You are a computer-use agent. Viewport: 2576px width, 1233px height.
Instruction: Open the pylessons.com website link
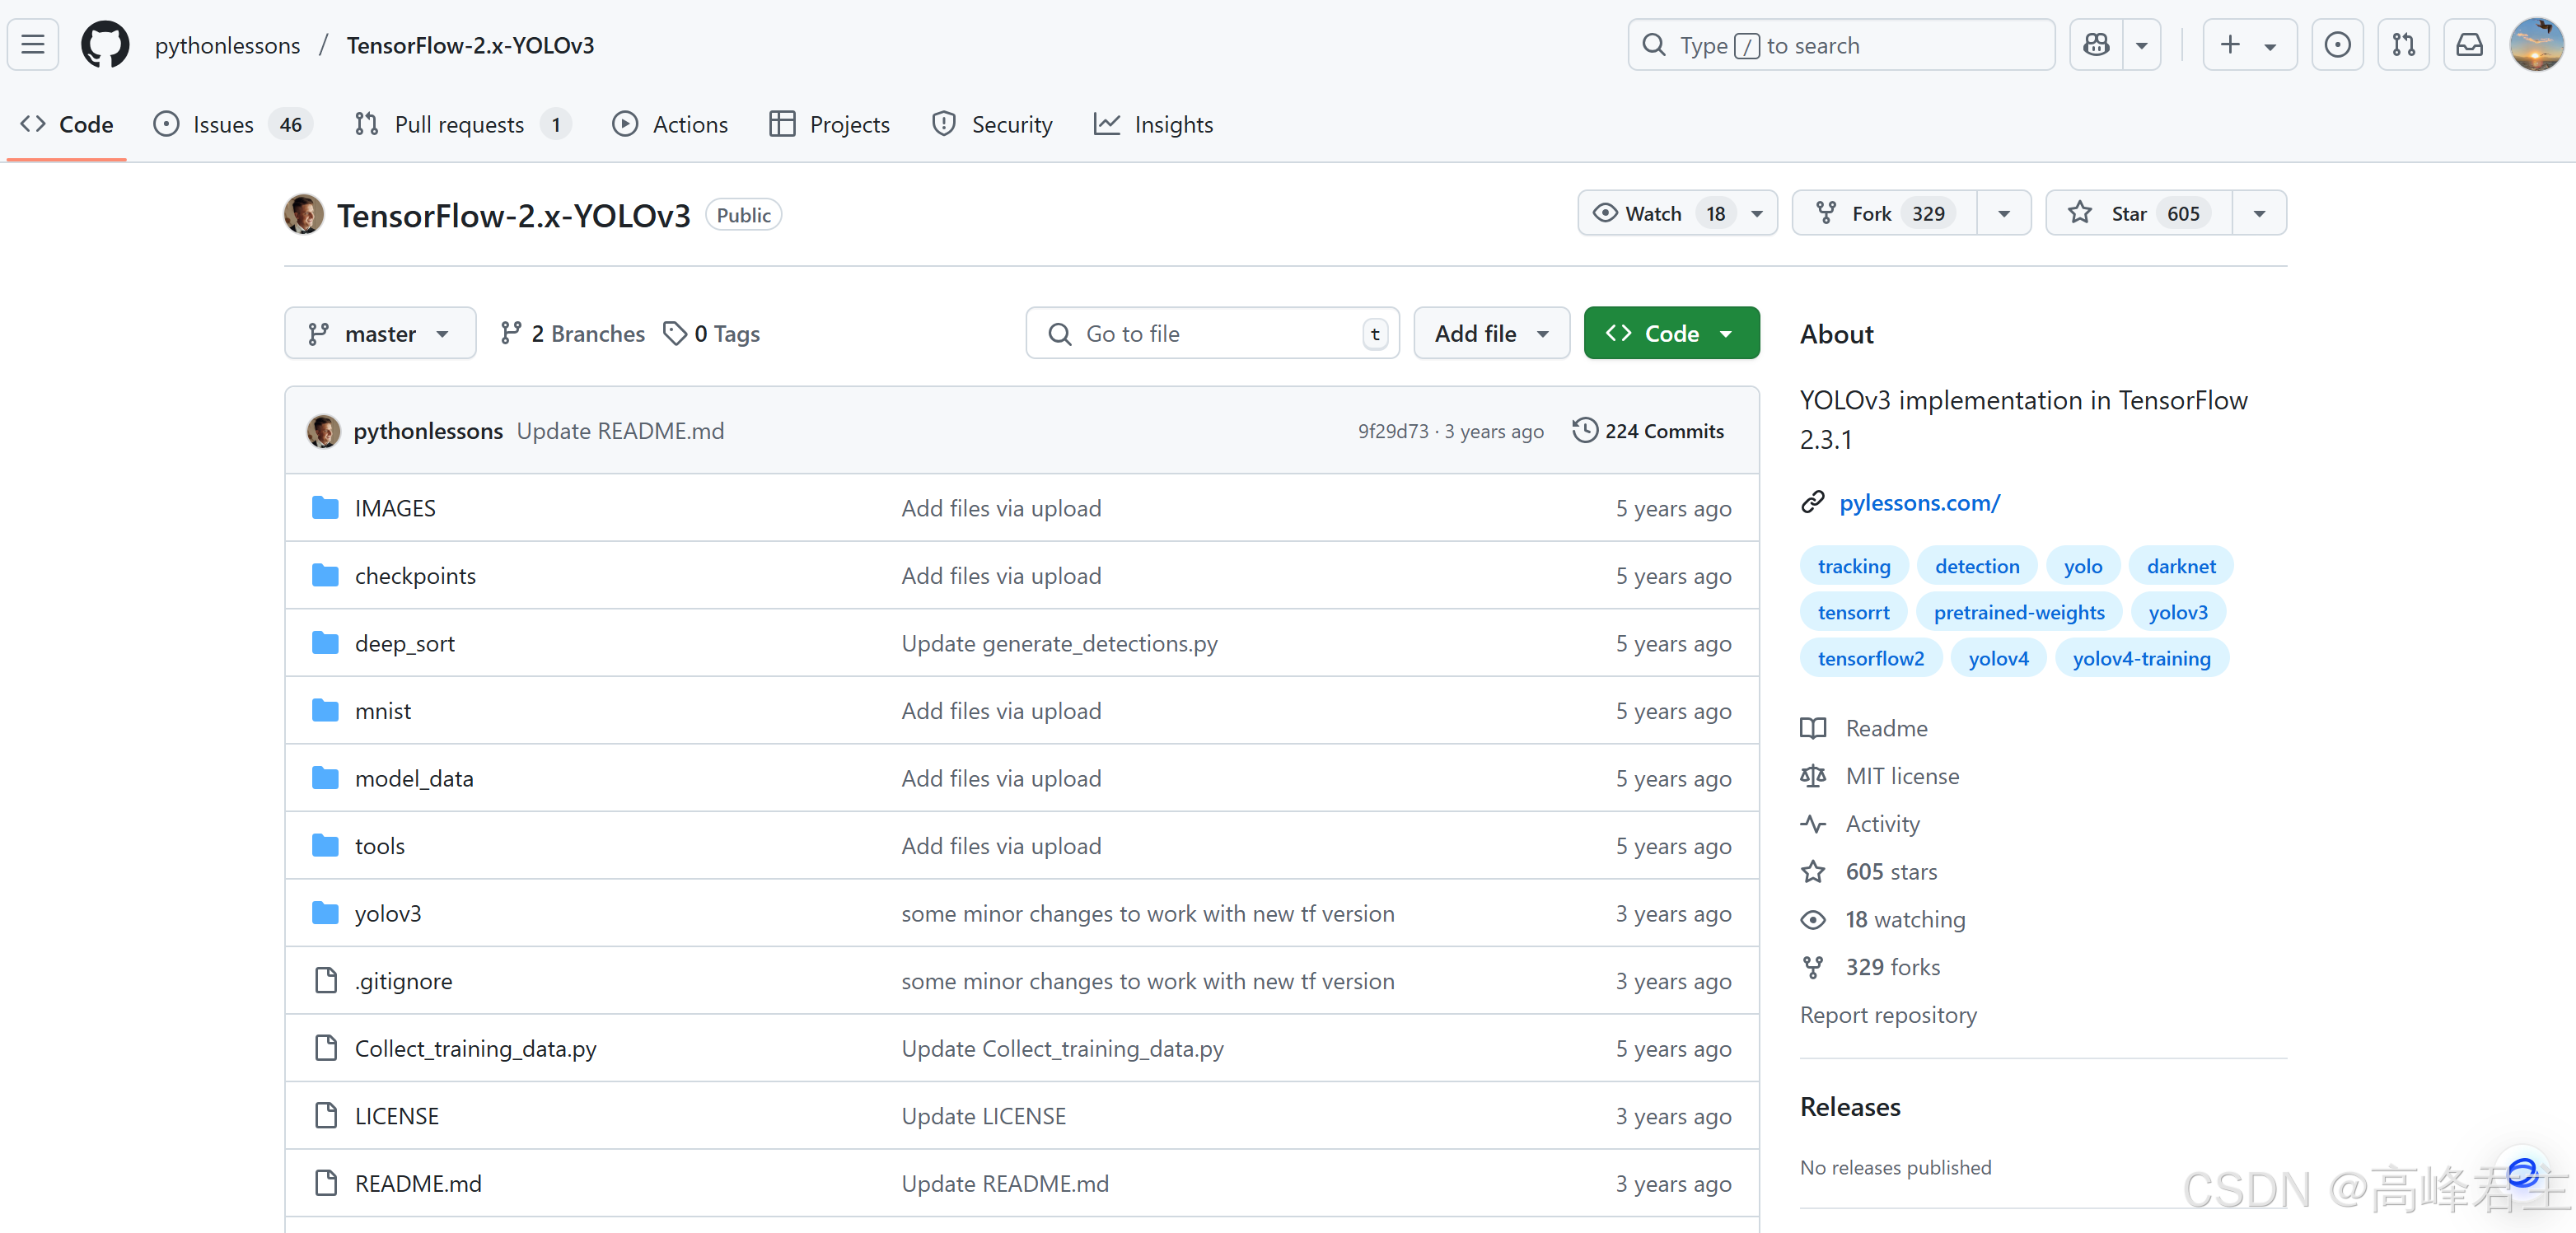click(1919, 503)
